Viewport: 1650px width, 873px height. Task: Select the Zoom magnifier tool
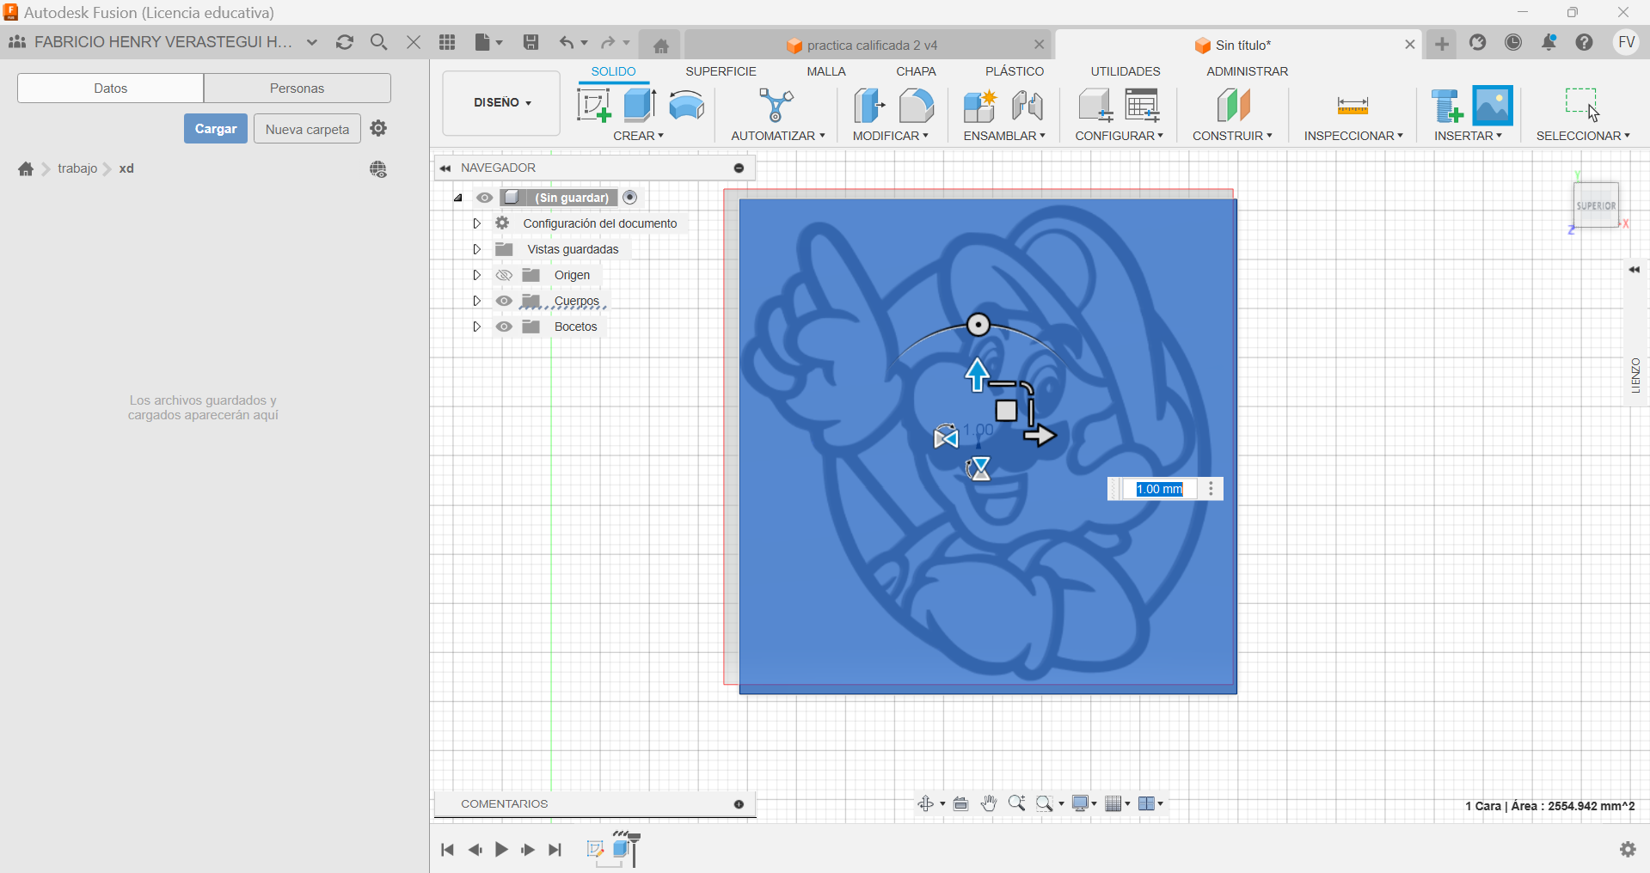(1017, 803)
